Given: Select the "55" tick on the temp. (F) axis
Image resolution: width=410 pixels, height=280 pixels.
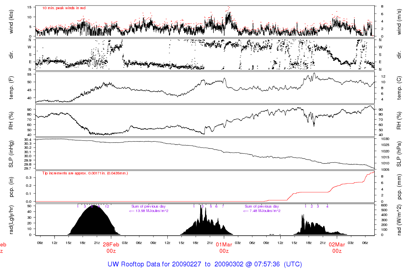Looking at the screenshot, I should (29, 74).
